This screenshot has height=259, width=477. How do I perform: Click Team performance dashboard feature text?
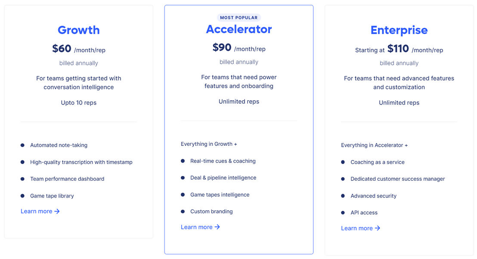[67, 179]
